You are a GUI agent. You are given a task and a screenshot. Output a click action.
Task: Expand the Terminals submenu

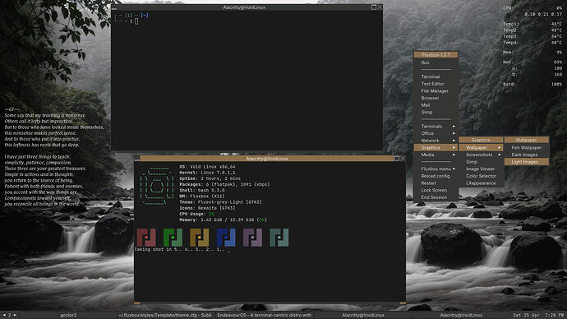[436, 127]
